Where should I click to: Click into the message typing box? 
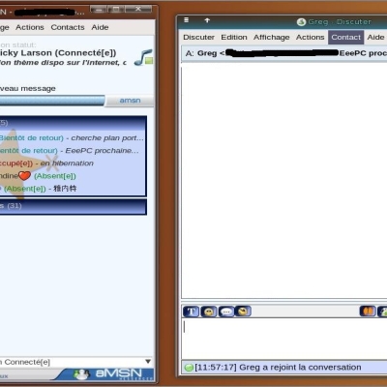[x=284, y=339]
